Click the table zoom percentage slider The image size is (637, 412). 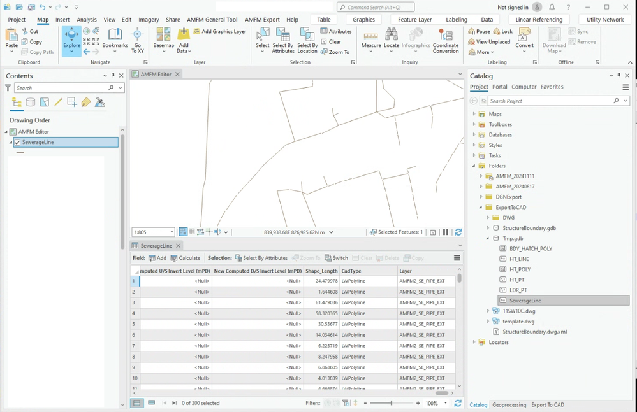[x=391, y=403]
